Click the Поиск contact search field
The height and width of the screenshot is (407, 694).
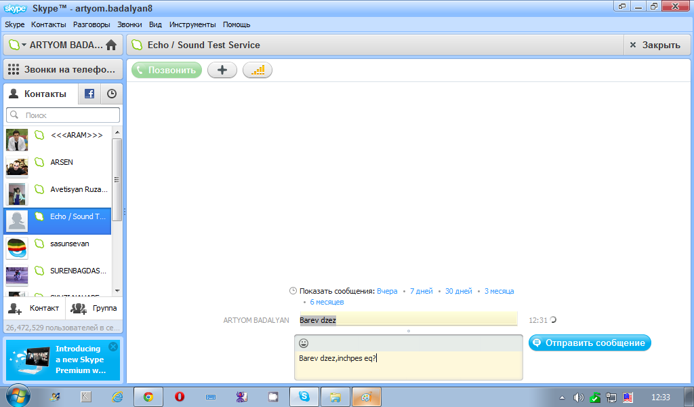tap(63, 115)
